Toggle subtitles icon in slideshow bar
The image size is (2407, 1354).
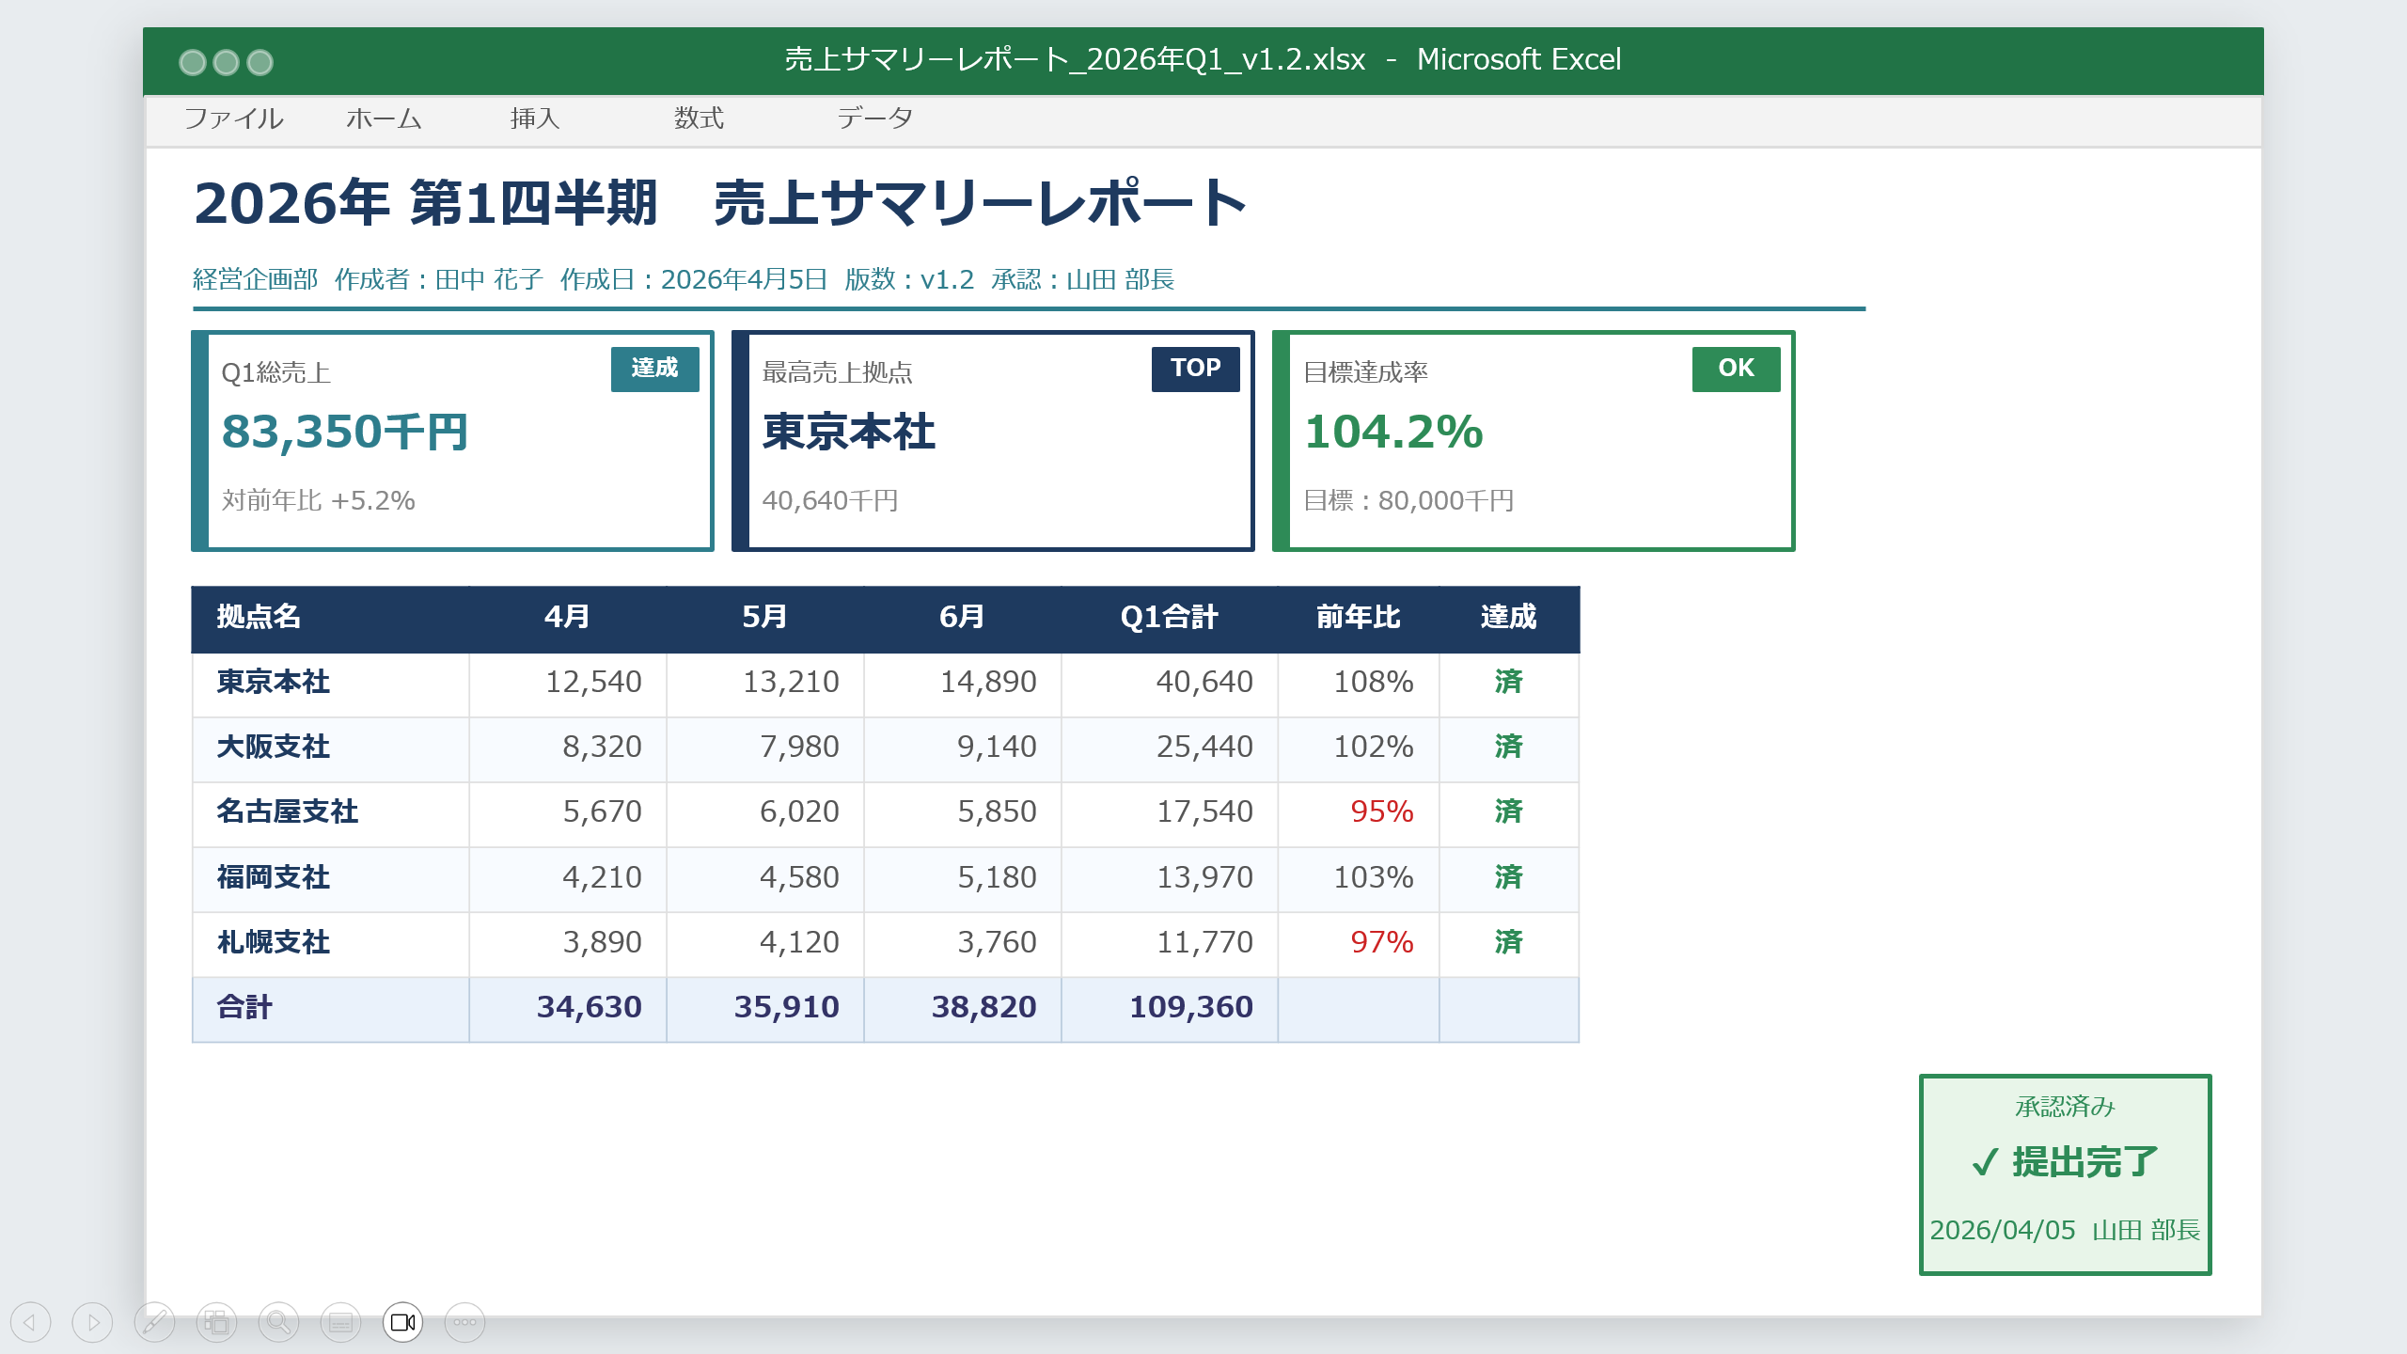click(x=340, y=1323)
